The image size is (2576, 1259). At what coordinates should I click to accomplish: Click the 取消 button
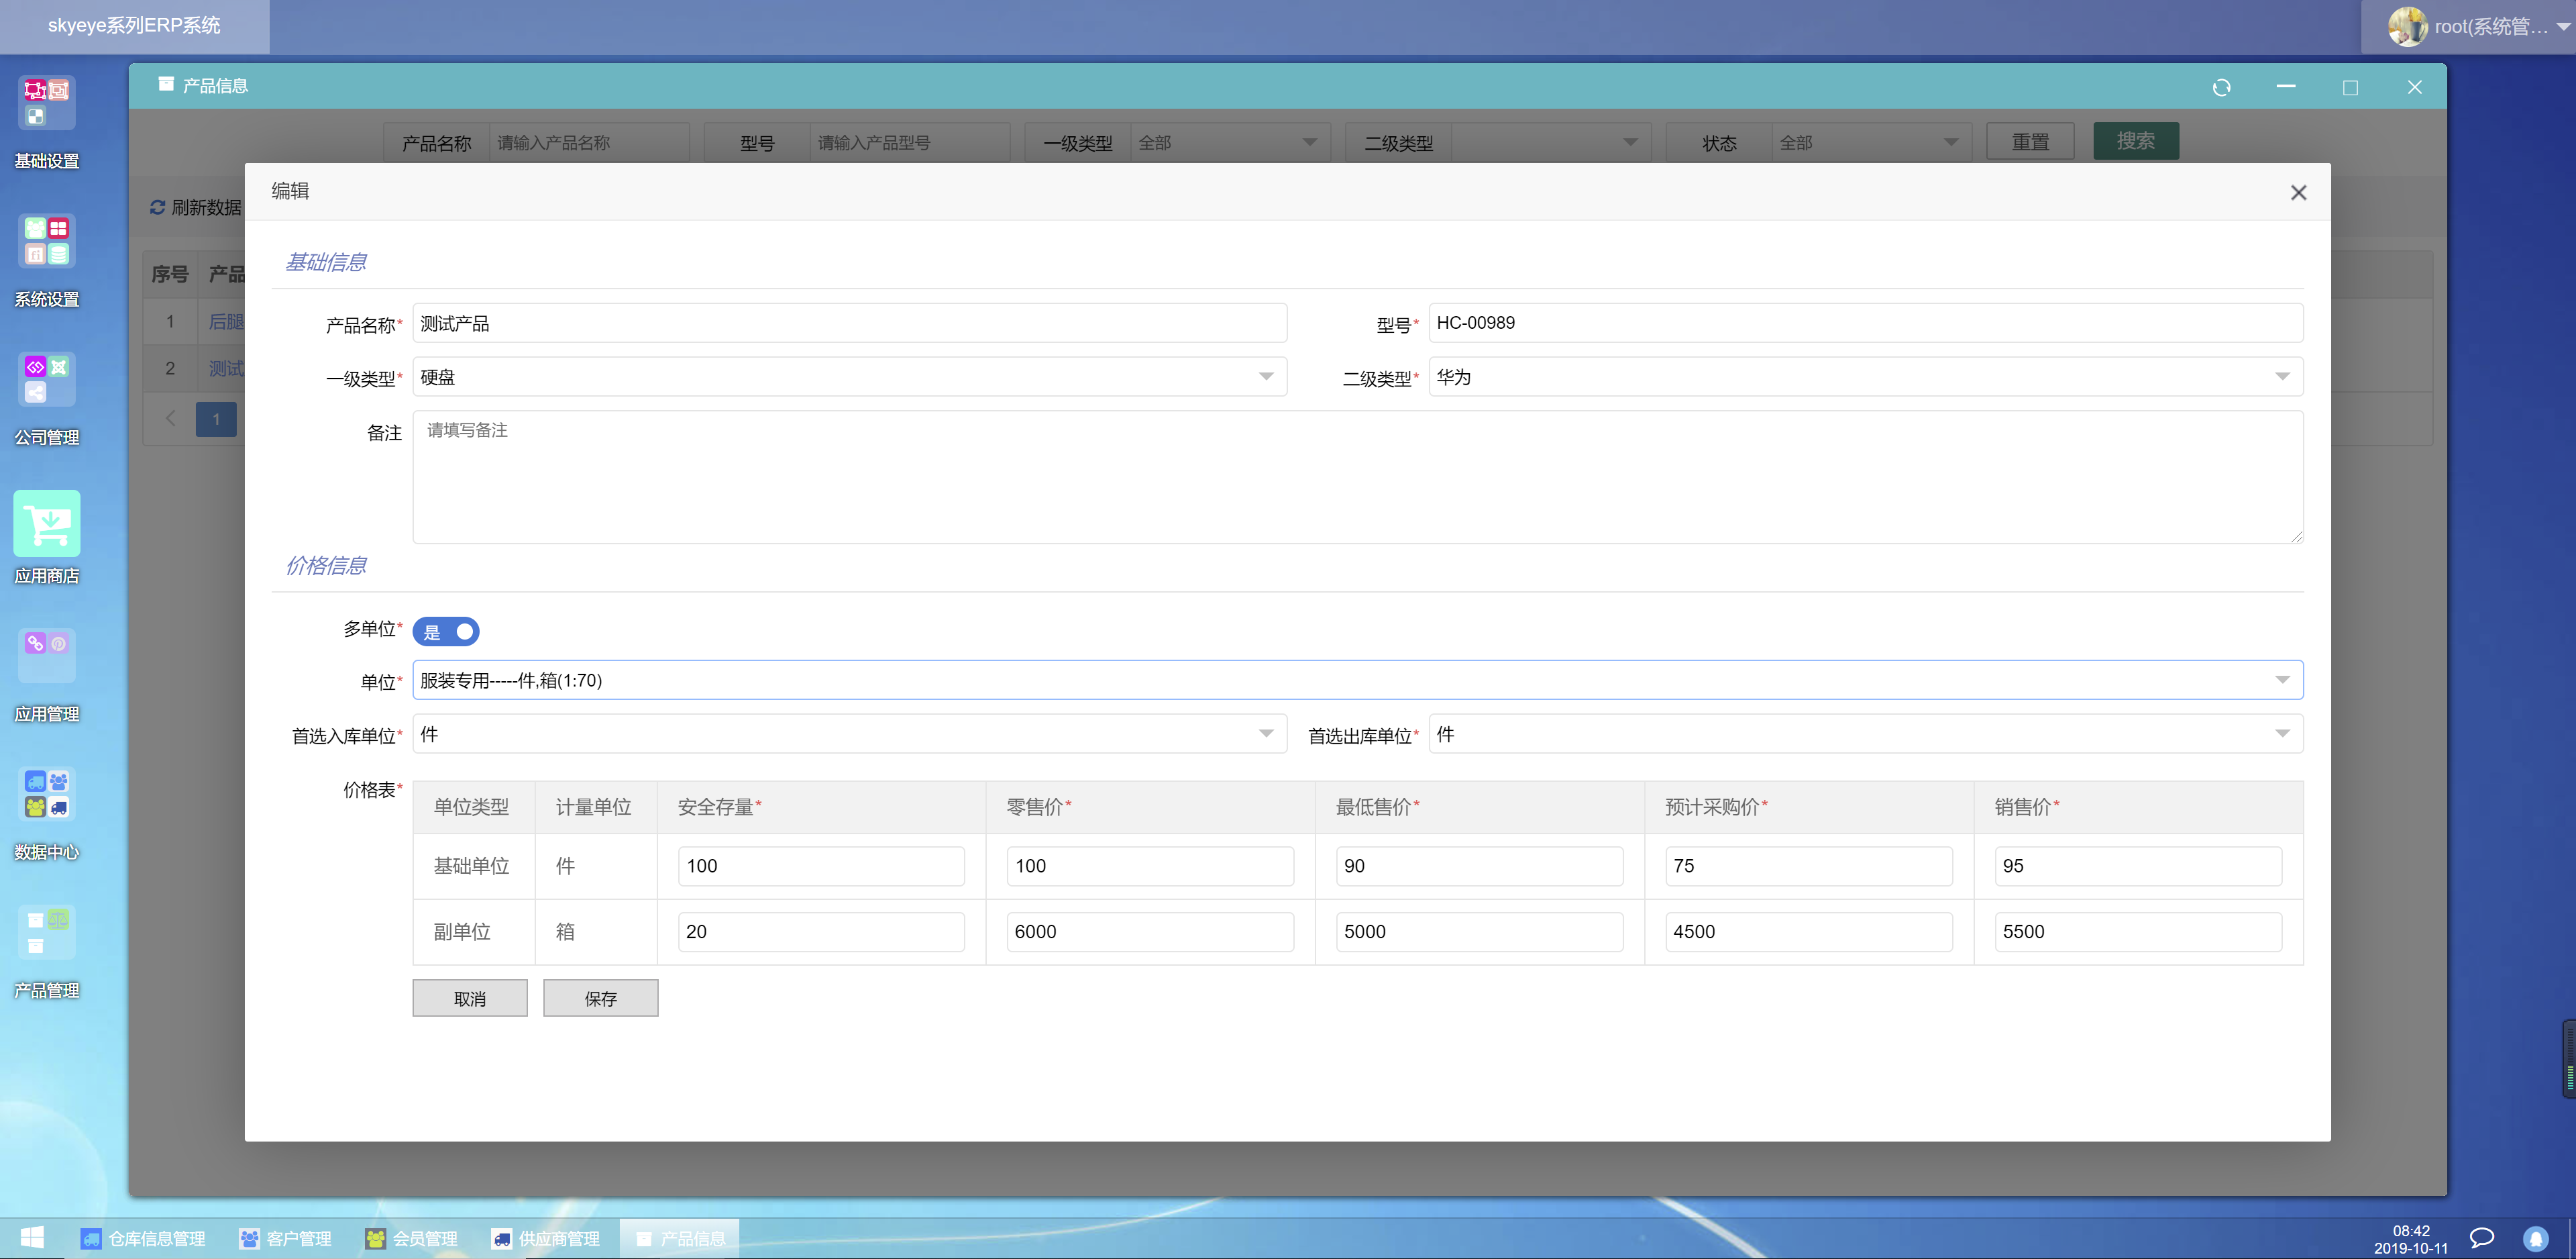click(469, 999)
